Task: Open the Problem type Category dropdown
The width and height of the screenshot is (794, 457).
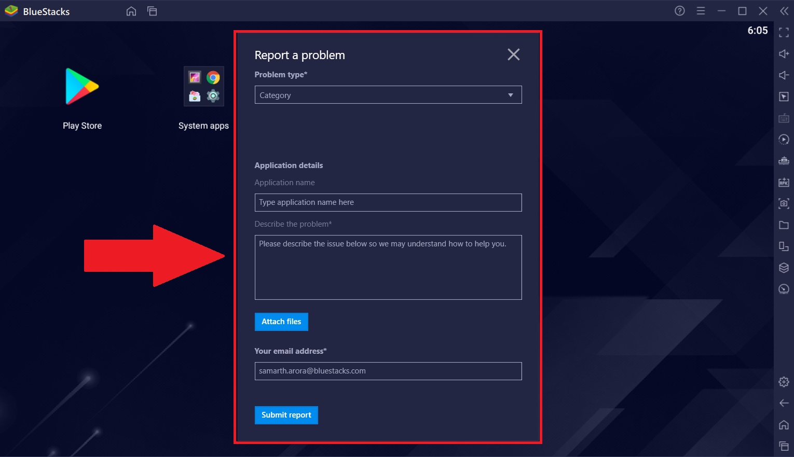Action: [388, 95]
